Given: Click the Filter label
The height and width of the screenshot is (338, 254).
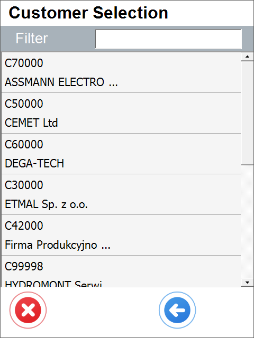Looking at the screenshot, I should 32,39.
